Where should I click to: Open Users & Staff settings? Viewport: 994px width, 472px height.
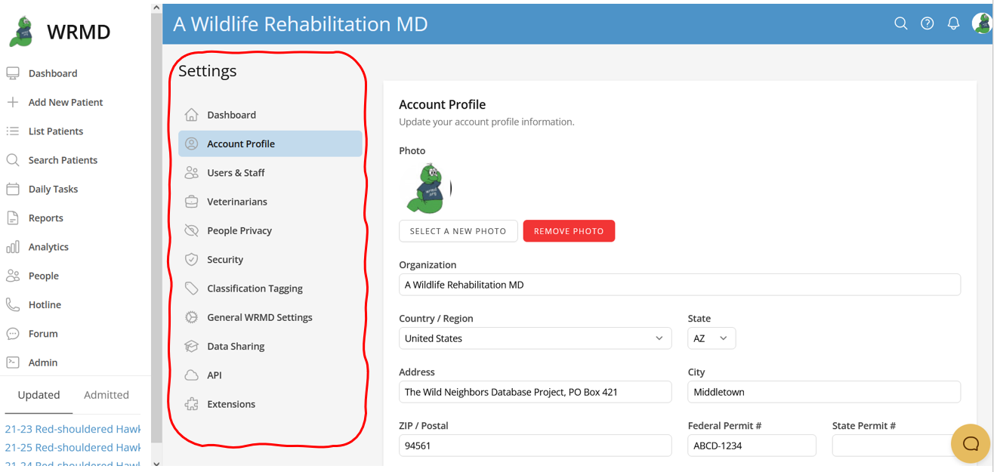click(x=270, y=173)
